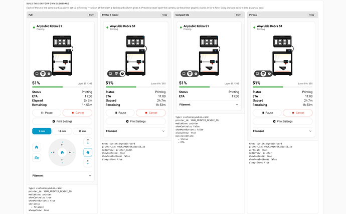Click the 51% progress bar in Compact tile card
The height and width of the screenshot is (214, 346).
[x=209, y=87]
